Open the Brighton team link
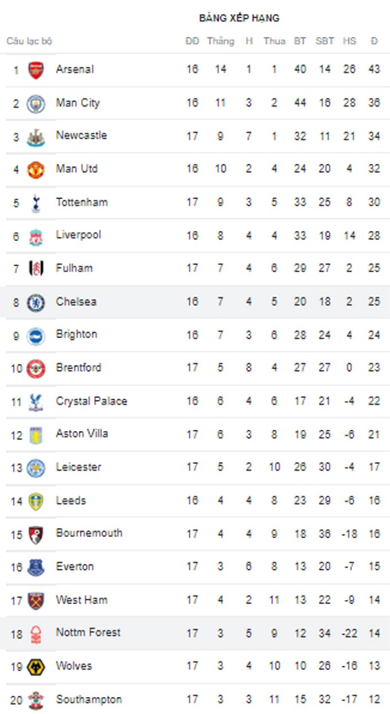 pos(76,334)
